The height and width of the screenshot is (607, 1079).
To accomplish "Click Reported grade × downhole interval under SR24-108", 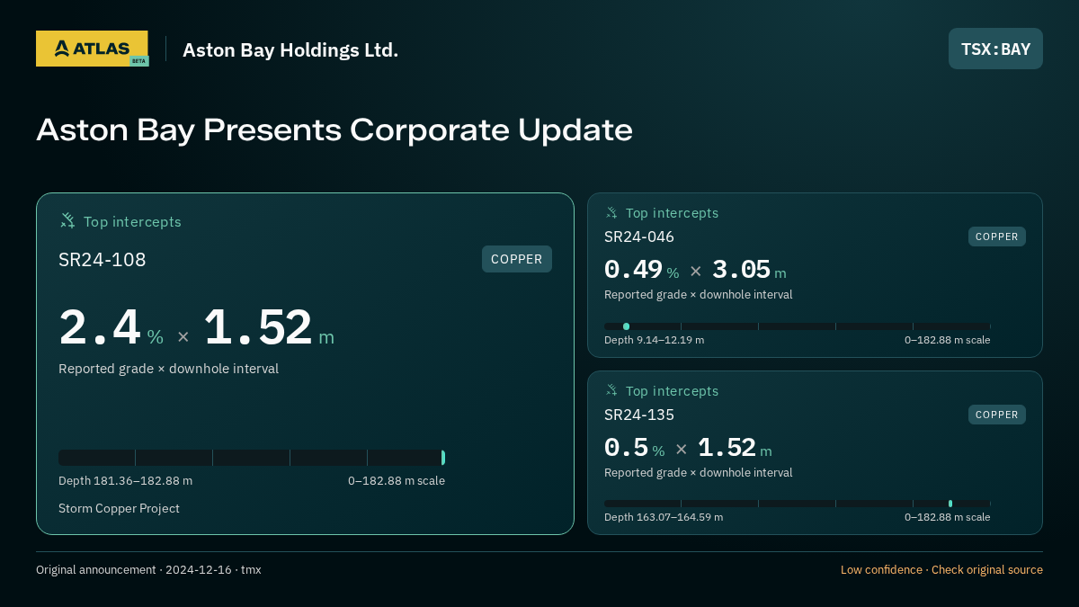I will pos(168,369).
